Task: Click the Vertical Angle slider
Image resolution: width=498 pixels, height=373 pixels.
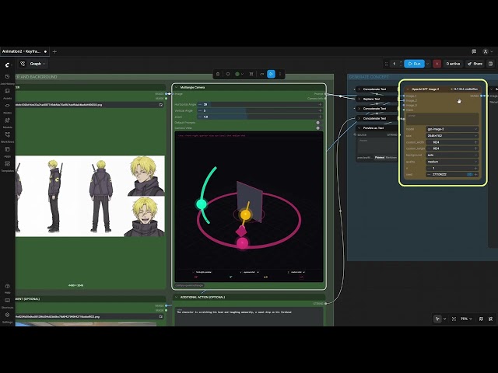Action: pos(260,110)
